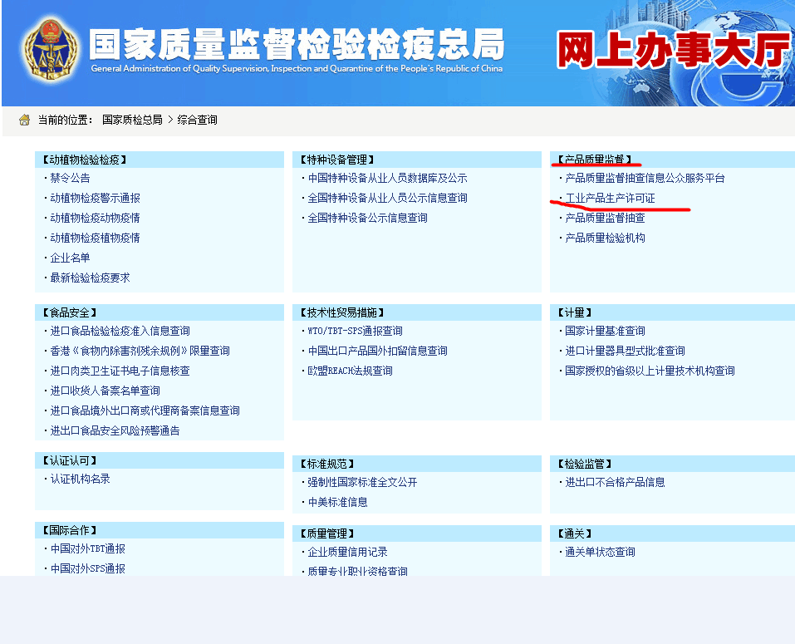Open 香港《食物内除害剂残余规例》限量查询 link

click(x=140, y=351)
